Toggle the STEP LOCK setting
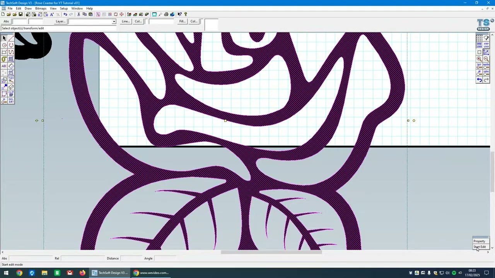The width and height of the screenshot is (495, 278). (486, 45)
